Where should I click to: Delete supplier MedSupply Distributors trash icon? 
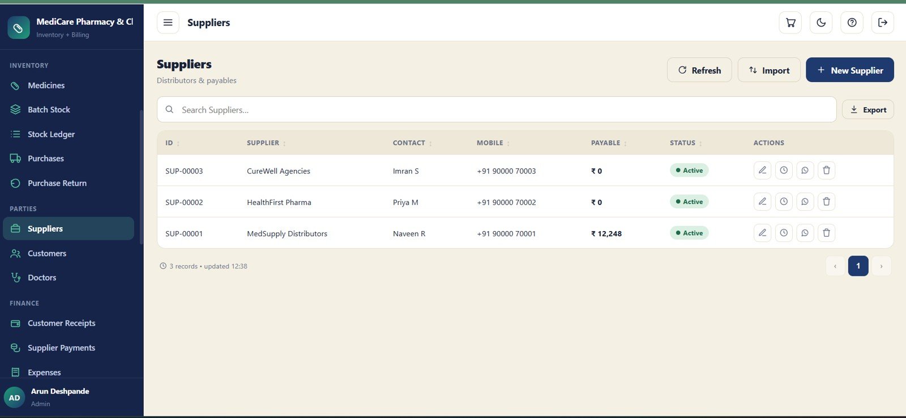point(826,233)
